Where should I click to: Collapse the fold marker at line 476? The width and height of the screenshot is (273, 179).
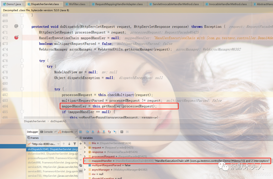22,61
